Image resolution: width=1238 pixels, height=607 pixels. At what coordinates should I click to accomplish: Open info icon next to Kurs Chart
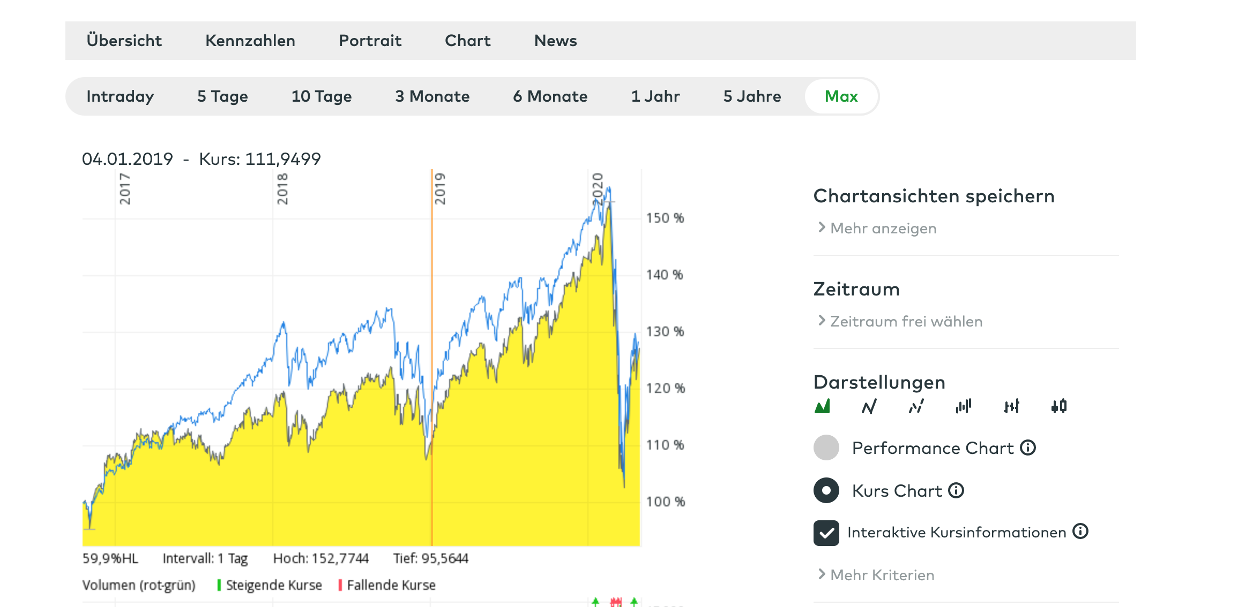tap(956, 490)
